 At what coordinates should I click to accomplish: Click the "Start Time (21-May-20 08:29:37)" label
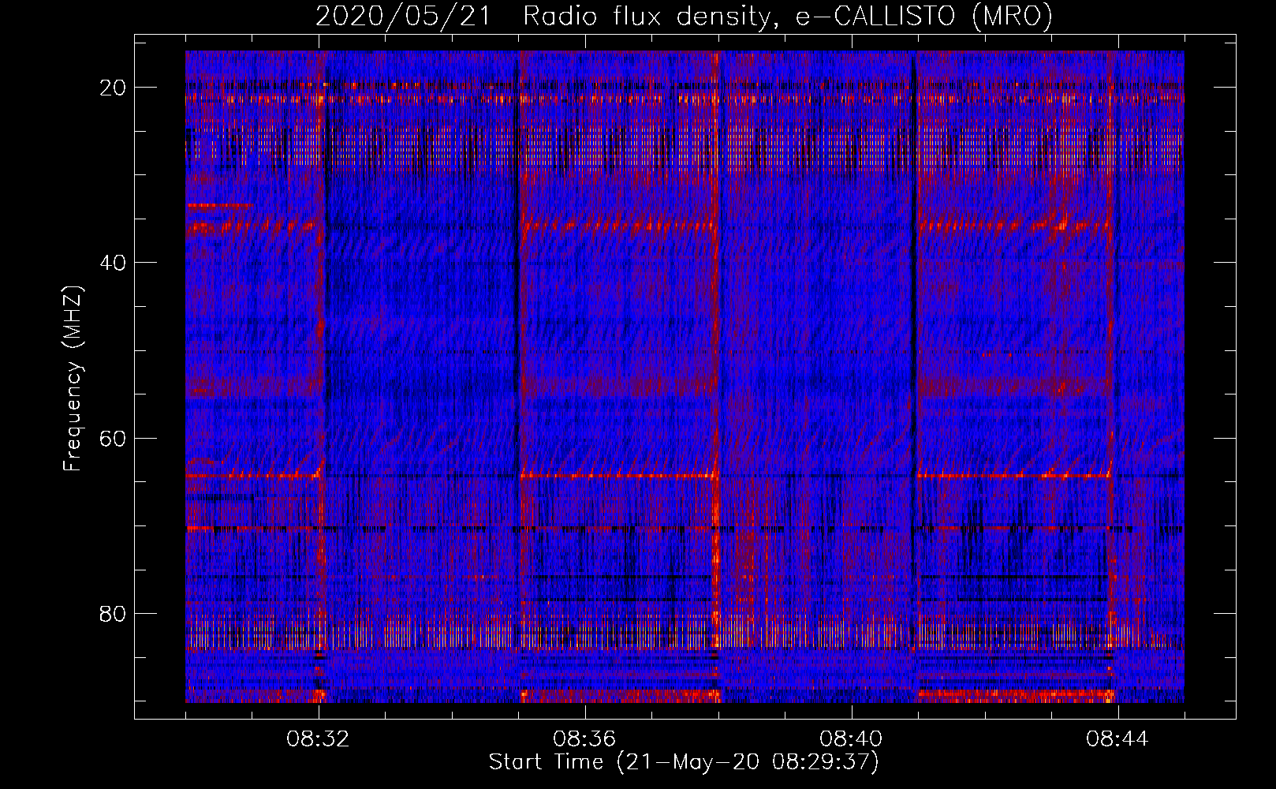pyautogui.click(x=684, y=762)
